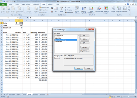The width and height of the screenshot is (137, 98).
Task: Click Edit Links option
Action: pos(43,13)
